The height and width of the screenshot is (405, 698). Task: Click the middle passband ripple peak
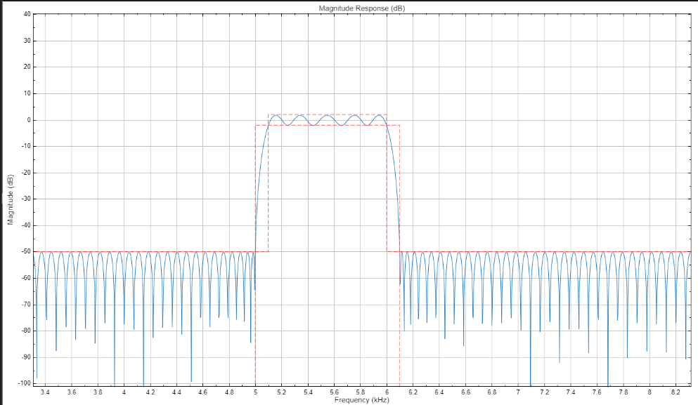328,116
